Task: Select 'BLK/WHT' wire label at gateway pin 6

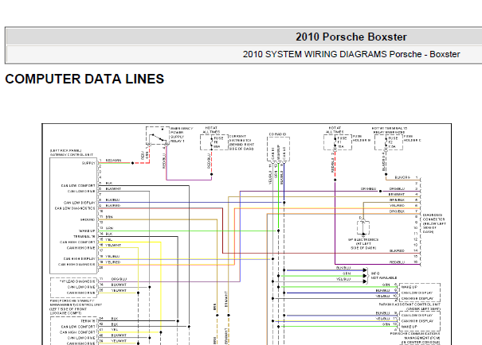Action: tap(113, 188)
